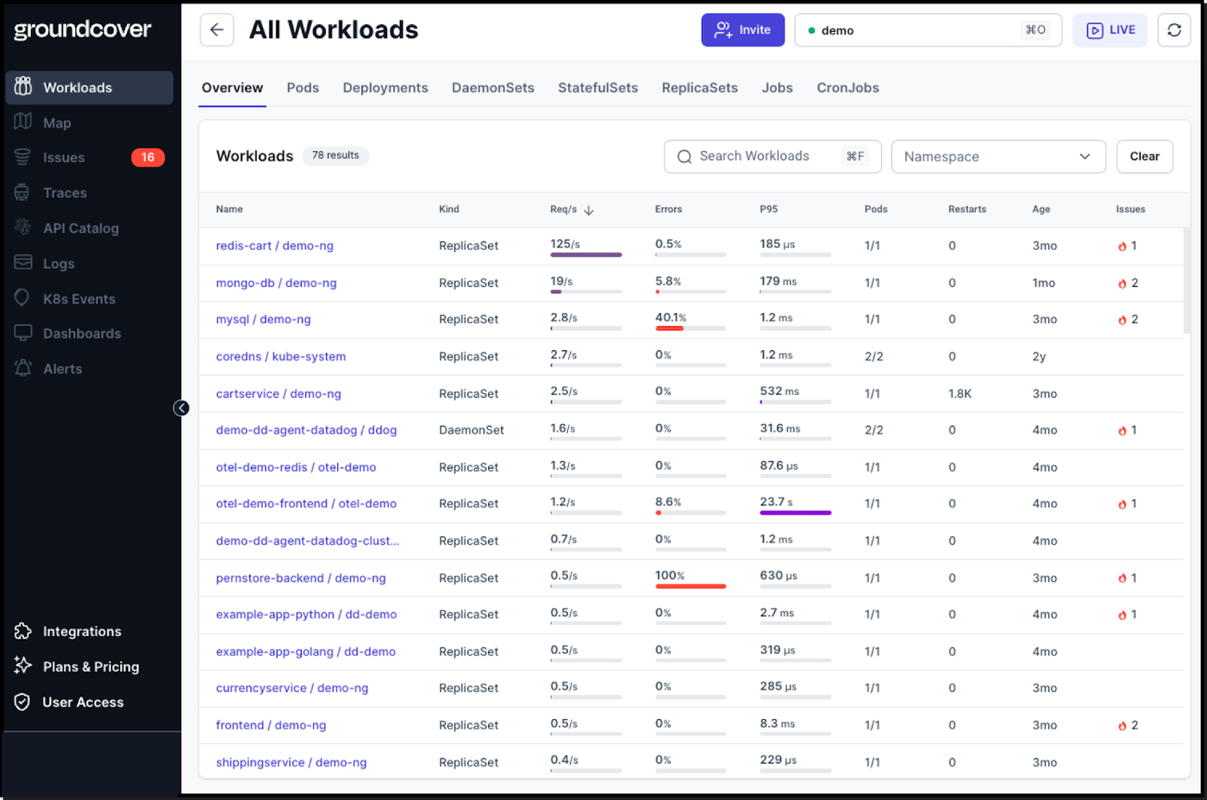Switch to the Deployments tab
The image size is (1207, 800).
385,87
